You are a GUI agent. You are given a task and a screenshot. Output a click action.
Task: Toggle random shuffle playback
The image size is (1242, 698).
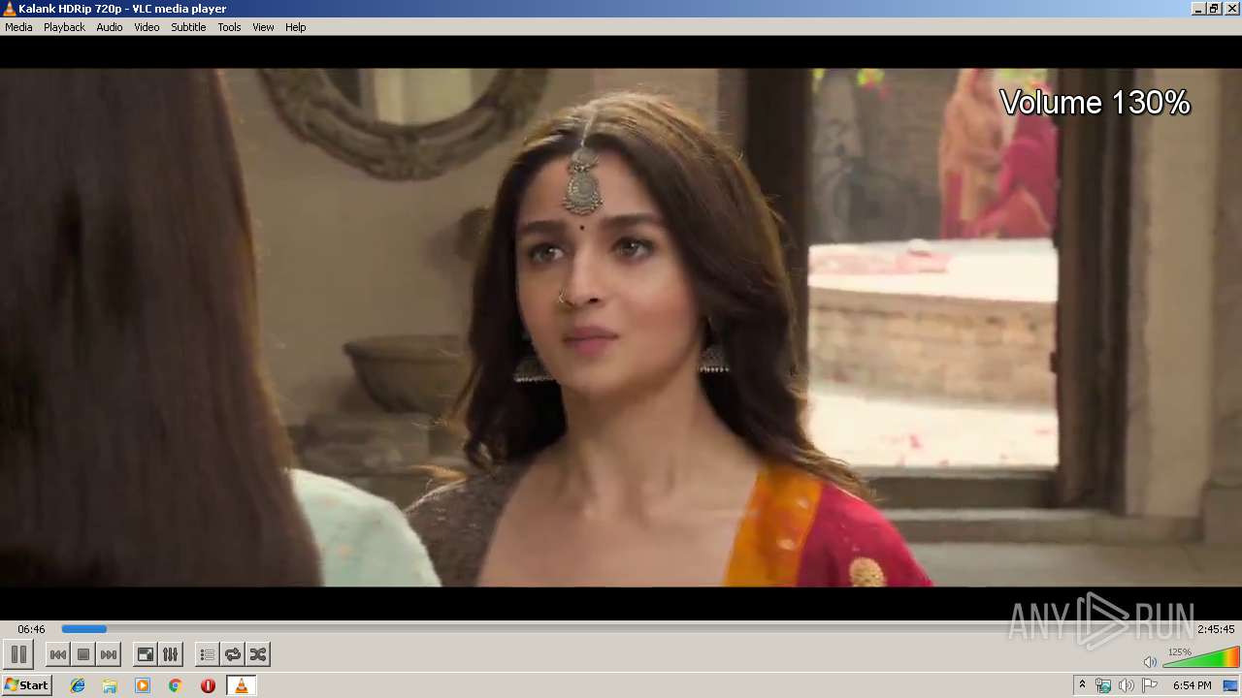[x=258, y=654]
